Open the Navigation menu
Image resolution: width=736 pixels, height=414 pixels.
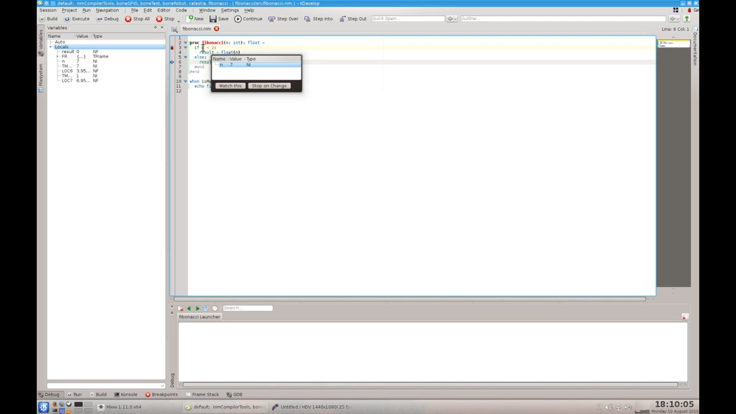point(107,10)
